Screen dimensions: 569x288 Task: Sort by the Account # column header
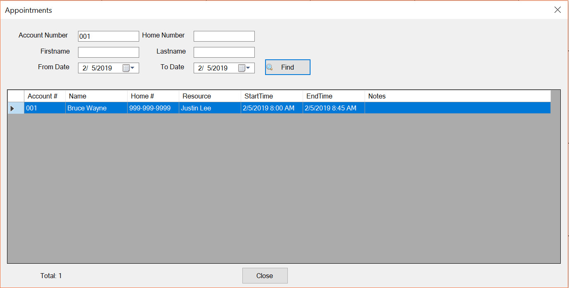[45, 96]
